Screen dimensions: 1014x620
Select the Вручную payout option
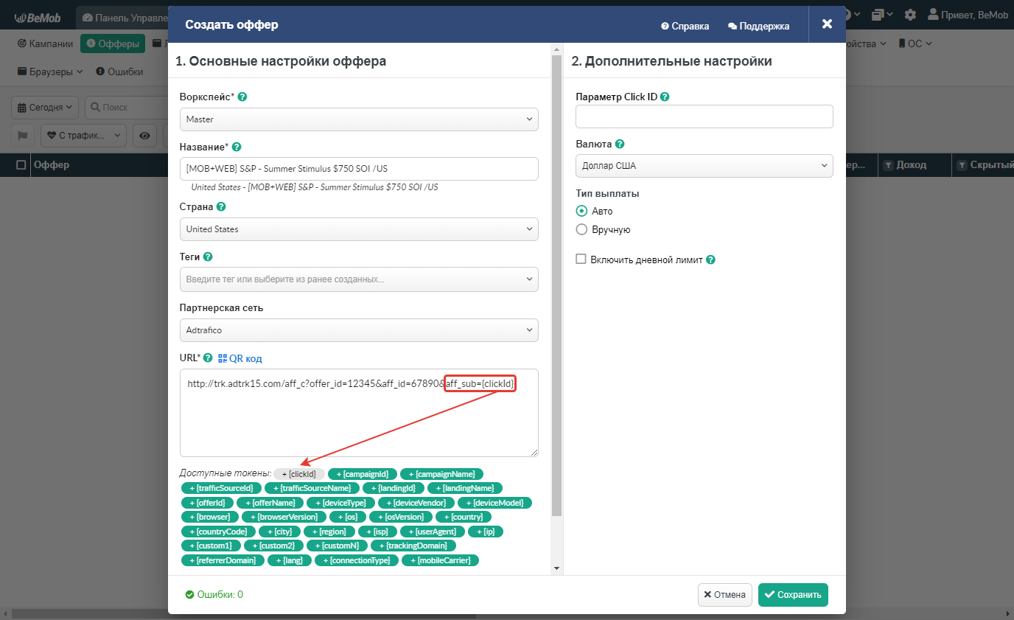point(581,229)
